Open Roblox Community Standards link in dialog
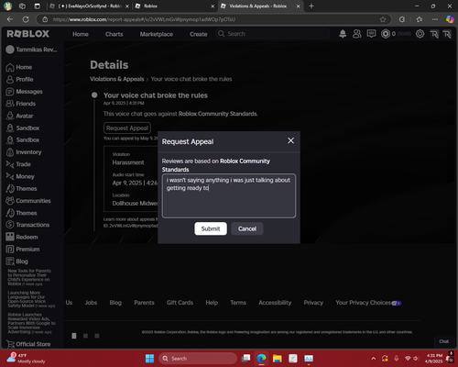The image size is (458, 367). [216, 165]
